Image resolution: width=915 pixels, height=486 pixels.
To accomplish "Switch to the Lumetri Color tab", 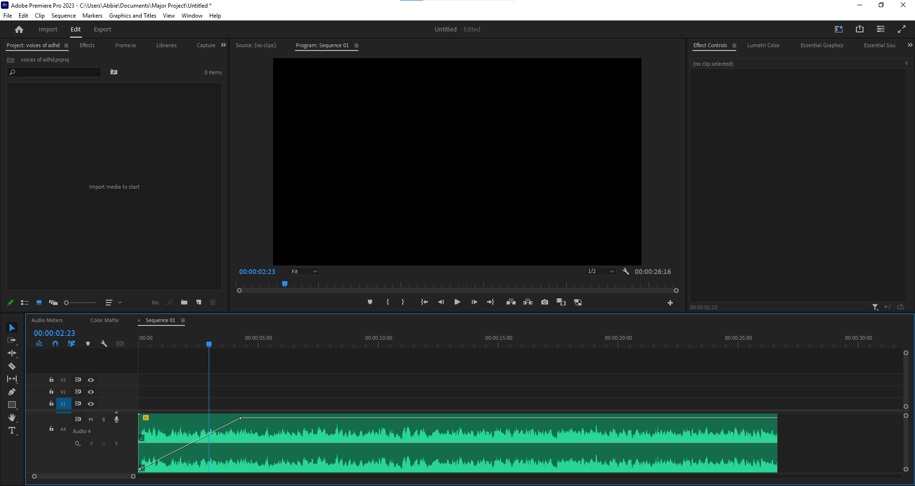I will coord(763,45).
